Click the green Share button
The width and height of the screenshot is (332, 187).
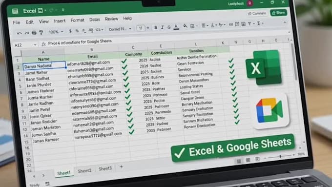click(x=278, y=13)
